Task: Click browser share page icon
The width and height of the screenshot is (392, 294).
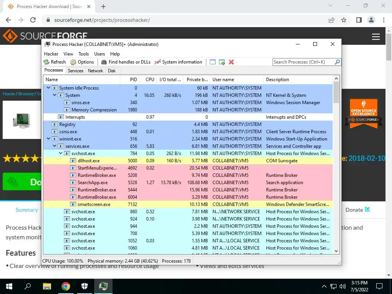Action: pos(332,20)
